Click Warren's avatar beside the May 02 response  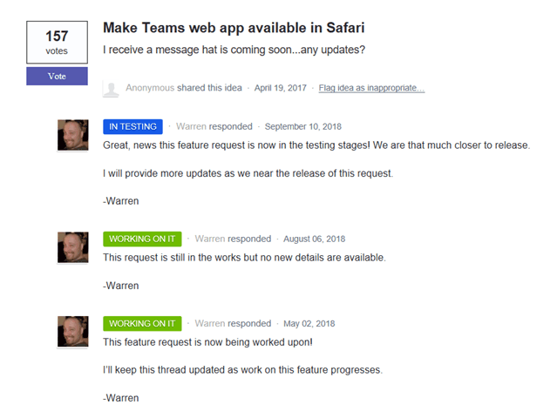click(x=71, y=331)
